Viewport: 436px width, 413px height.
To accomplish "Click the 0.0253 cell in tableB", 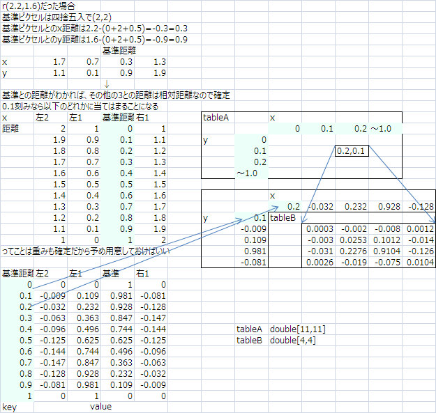I will click(x=353, y=240).
